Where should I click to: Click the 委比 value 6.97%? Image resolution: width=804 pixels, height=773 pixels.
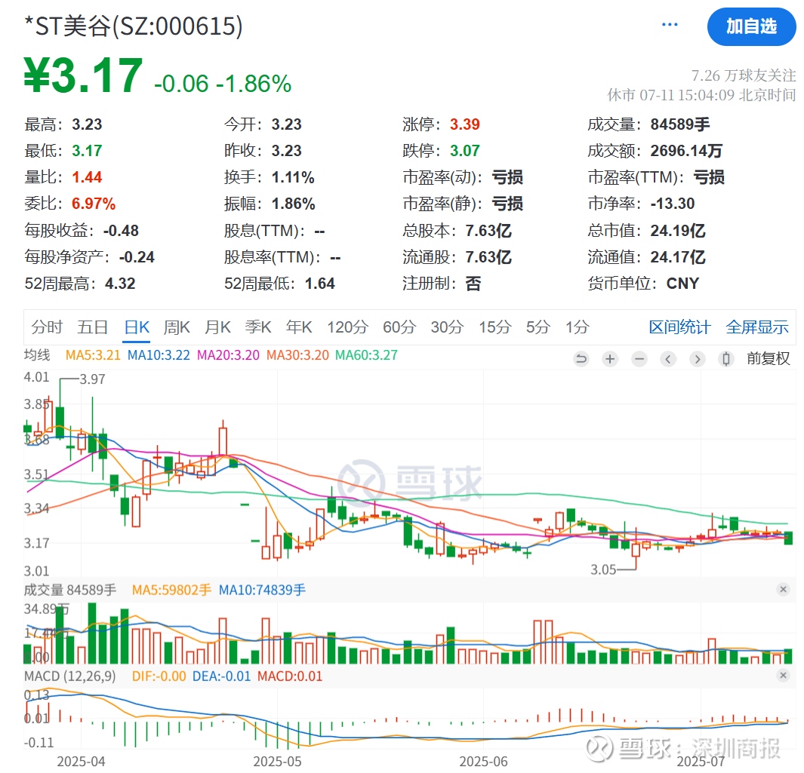pos(94,204)
